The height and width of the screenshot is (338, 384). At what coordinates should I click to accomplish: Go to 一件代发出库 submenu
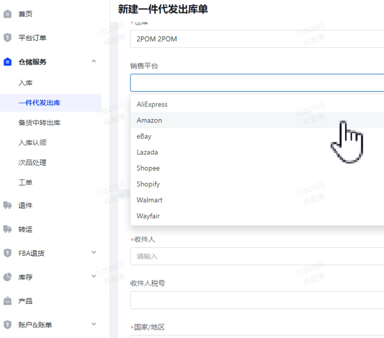[x=39, y=102]
